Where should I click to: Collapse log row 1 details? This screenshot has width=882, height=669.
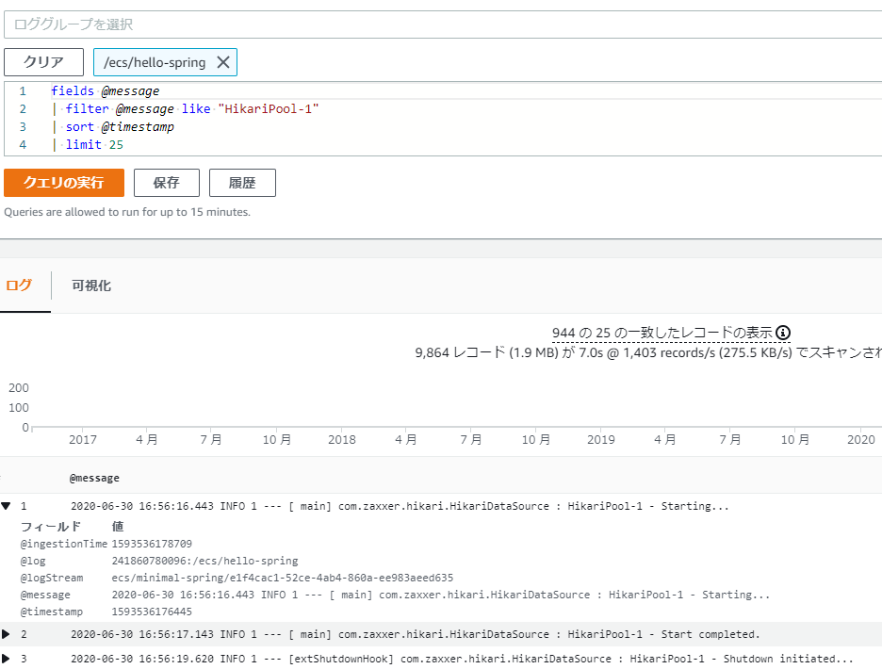(7, 506)
